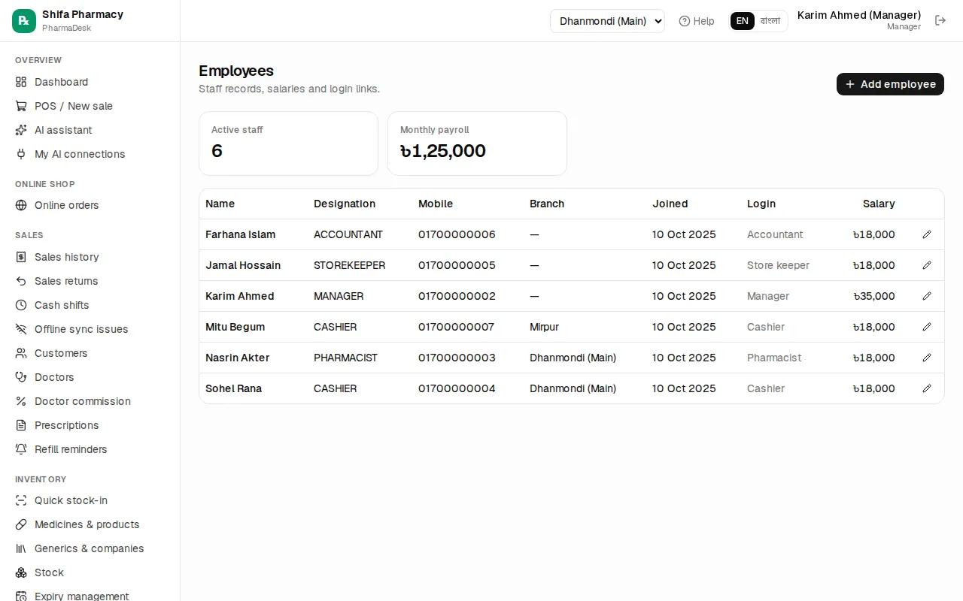963x601 pixels.
Task: Switch language to EN
Action: tap(743, 21)
